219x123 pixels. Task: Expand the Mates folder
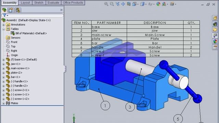point(3,104)
